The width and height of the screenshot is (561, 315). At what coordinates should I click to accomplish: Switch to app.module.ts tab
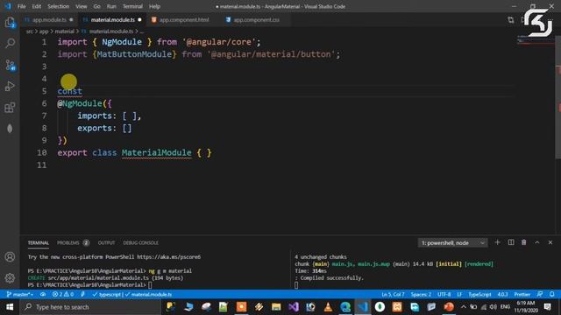click(49, 20)
